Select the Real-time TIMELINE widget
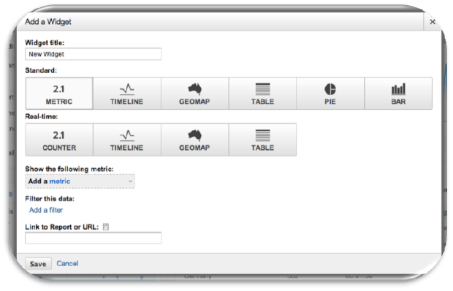Viewport: 453px width, 291px height. [127, 140]
